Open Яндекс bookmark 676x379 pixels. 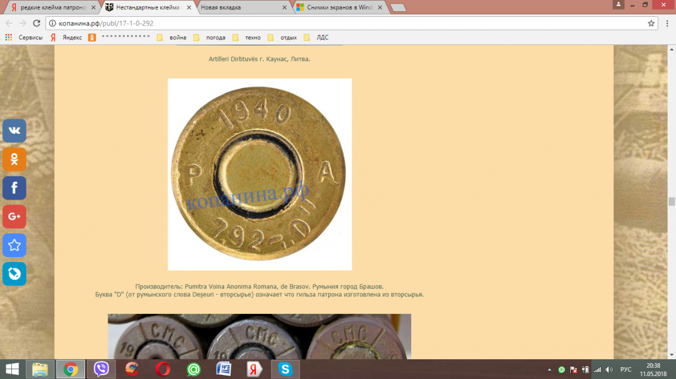point(66,38)
